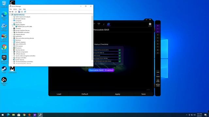Toggle LED SYNC in Precision X1 sidebar
209x117 pixels.
tap(158, 81)
